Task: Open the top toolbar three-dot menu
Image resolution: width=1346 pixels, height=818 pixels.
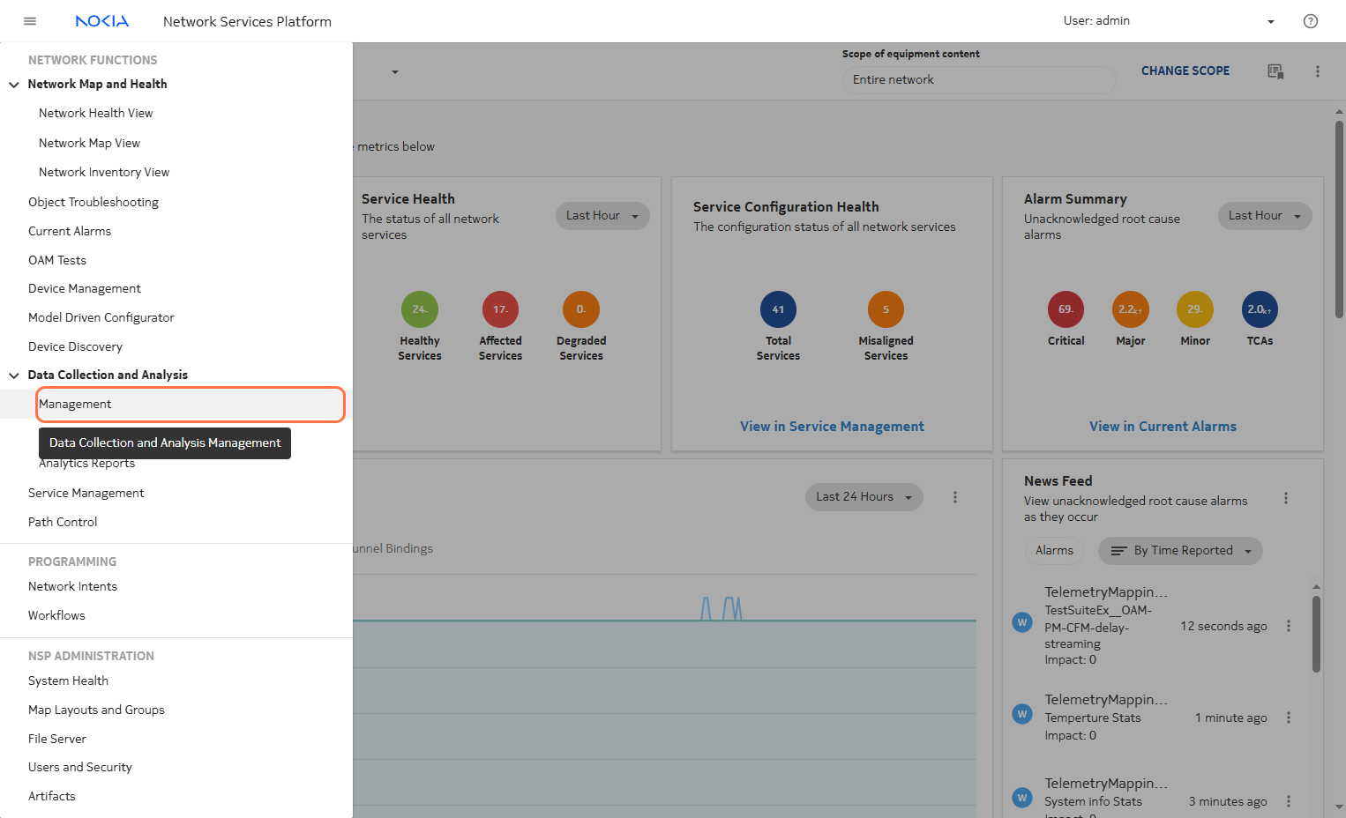Action: [x=1317, y=71]
